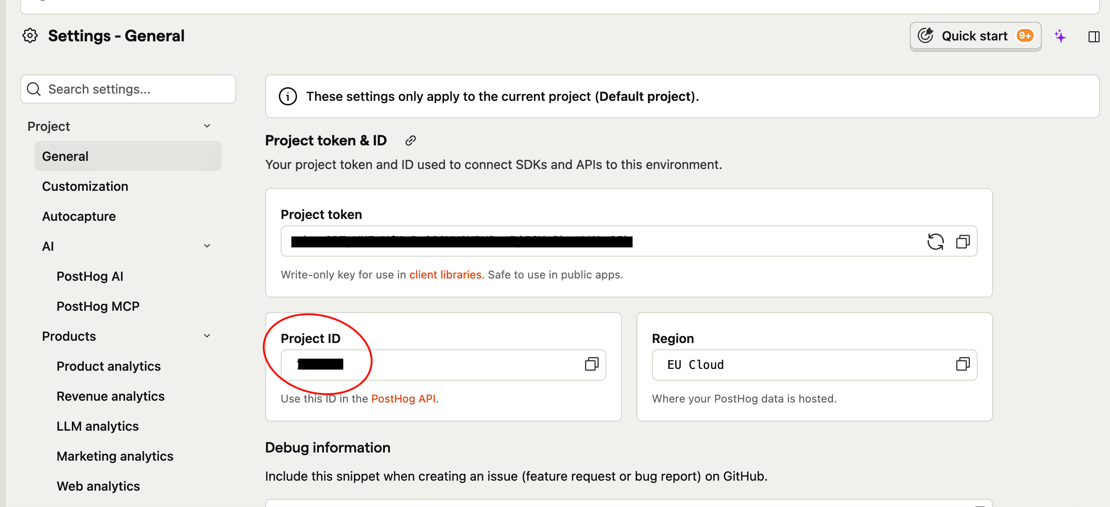
Task: Open the PostHog API link
Action: (x=403, y=399)
